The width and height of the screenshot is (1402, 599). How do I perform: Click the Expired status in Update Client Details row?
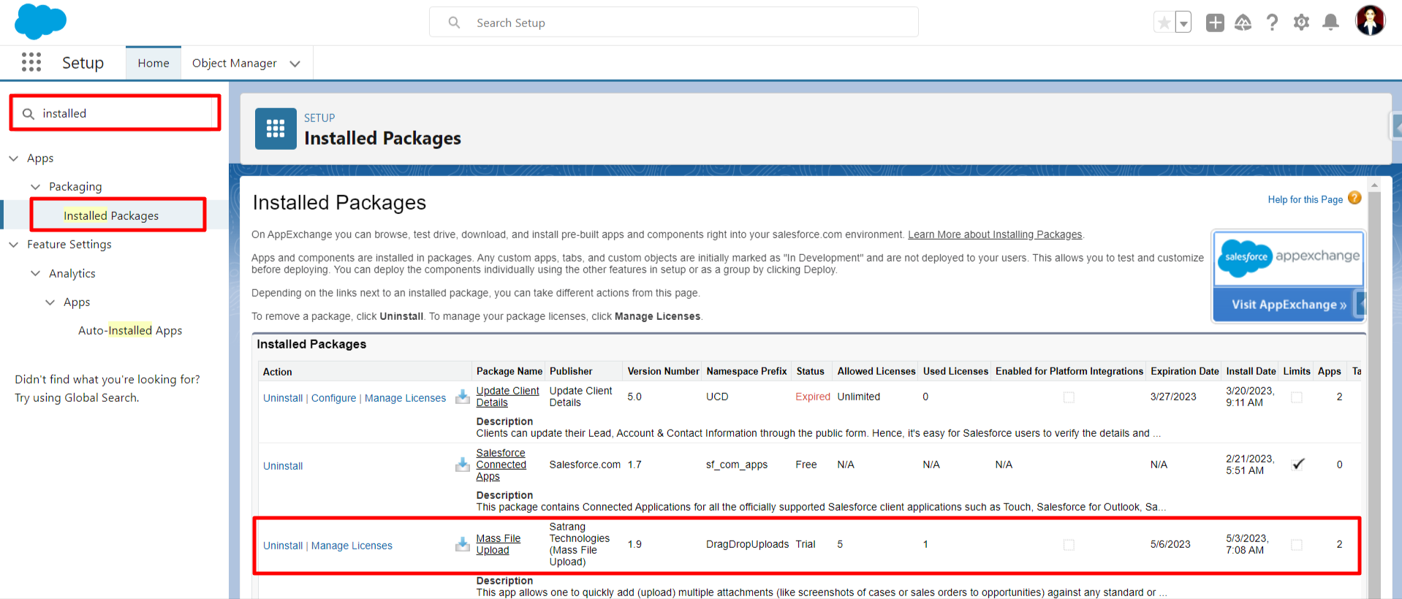[813, 397]
